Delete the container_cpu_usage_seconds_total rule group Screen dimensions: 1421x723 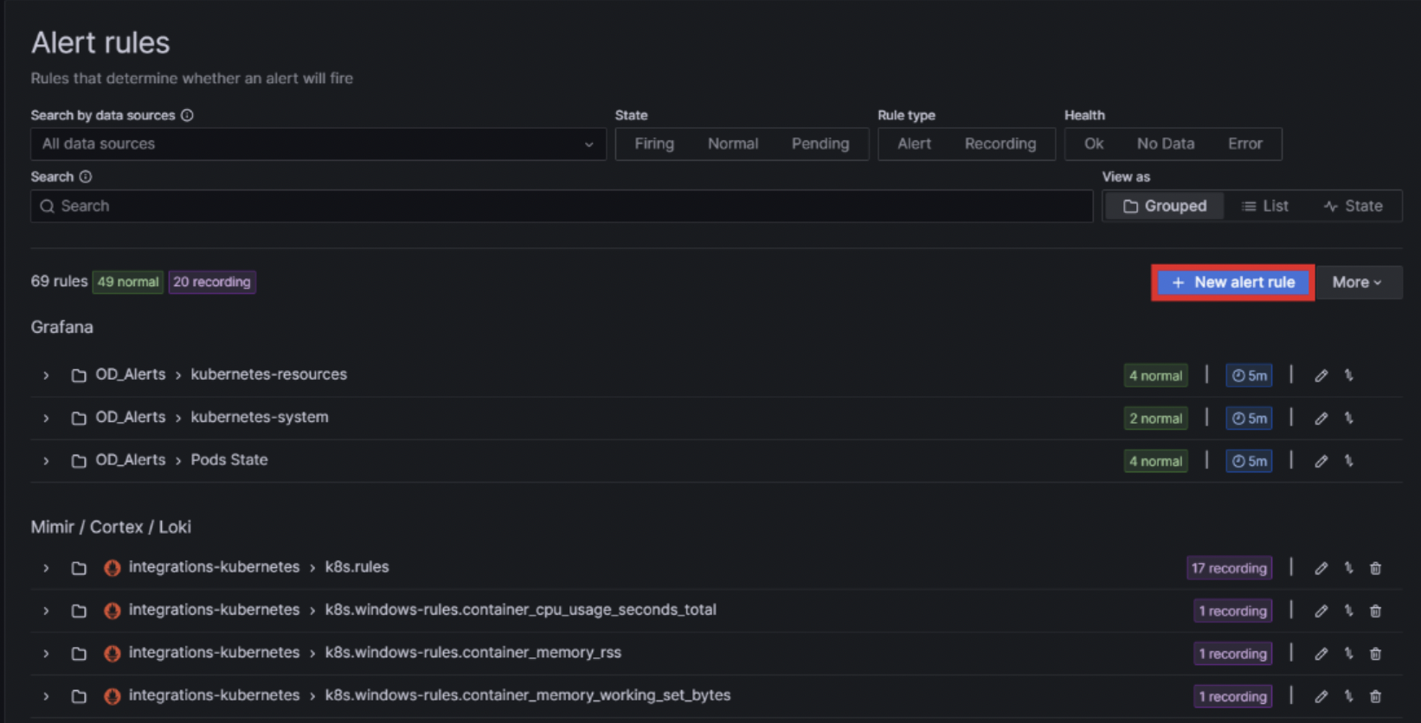pyautogui.click(x=1375, y=611)
